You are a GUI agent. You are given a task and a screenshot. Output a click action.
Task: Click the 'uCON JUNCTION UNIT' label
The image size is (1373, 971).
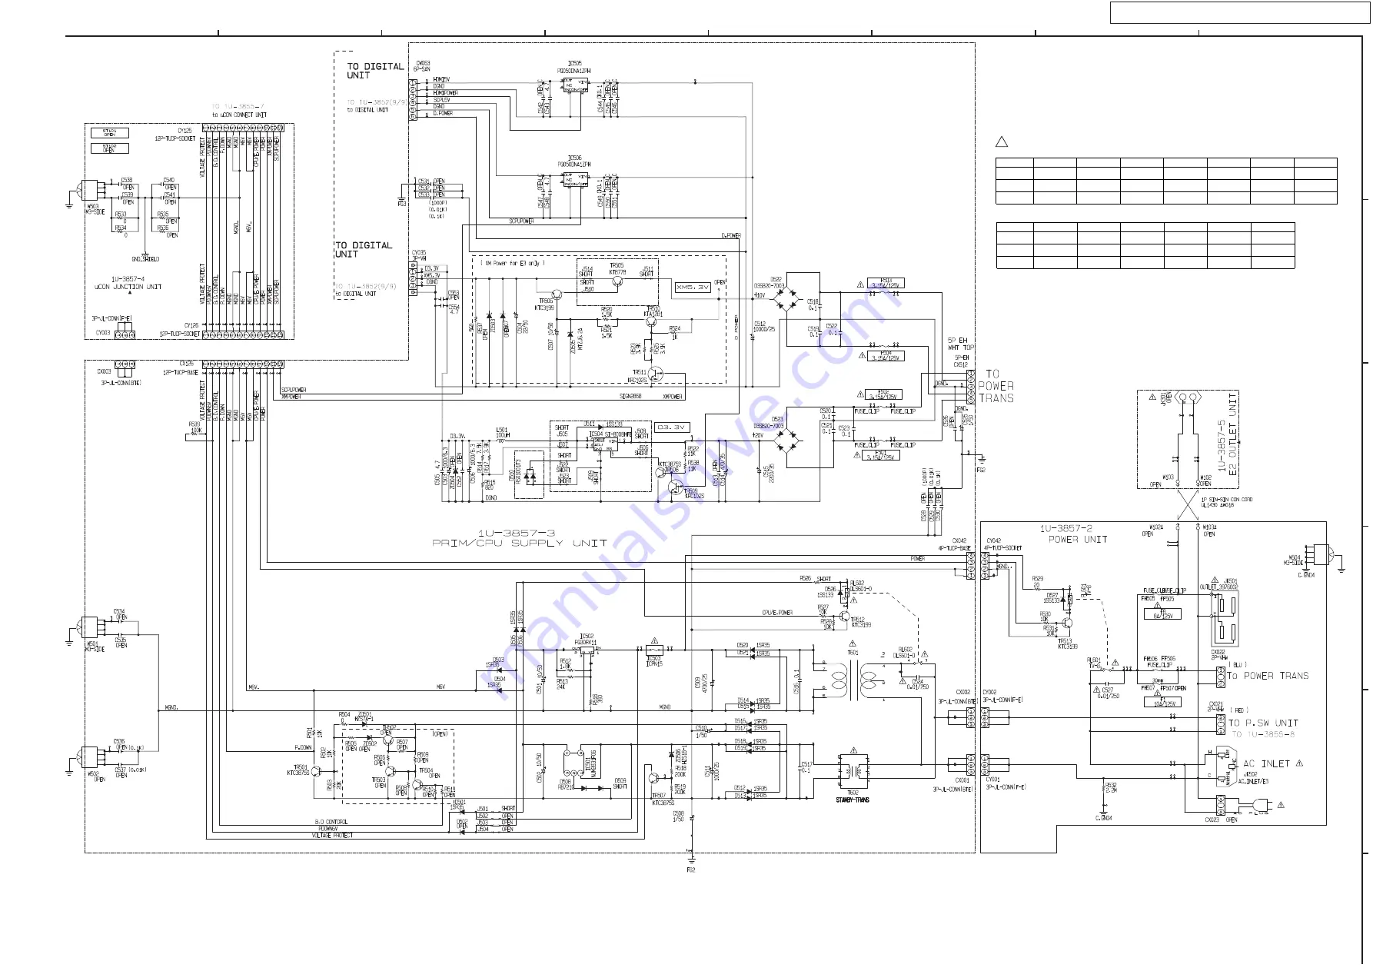coord(128,288)
